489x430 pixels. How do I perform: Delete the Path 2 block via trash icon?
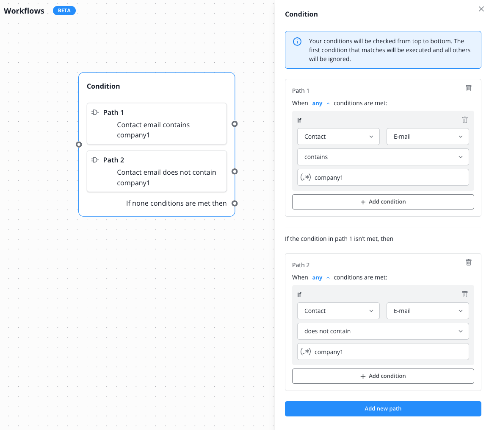469,262
